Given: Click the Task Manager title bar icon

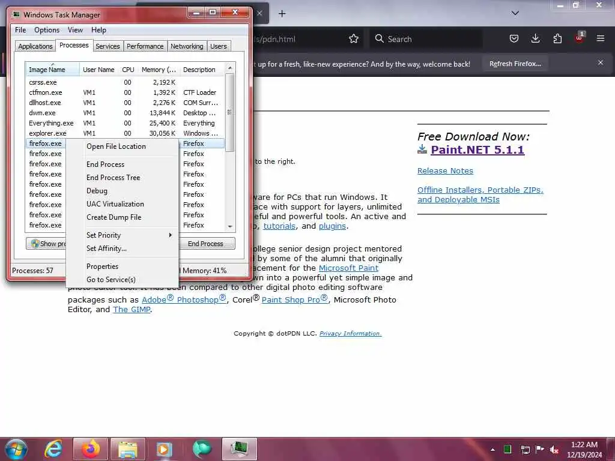Looking at the screenshot, I should [16, 14].
